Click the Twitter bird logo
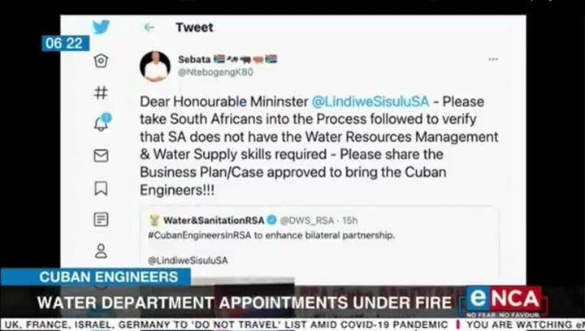Image resolution: width=585 pixels, height=331 pixels. click(x=101, y=27)
